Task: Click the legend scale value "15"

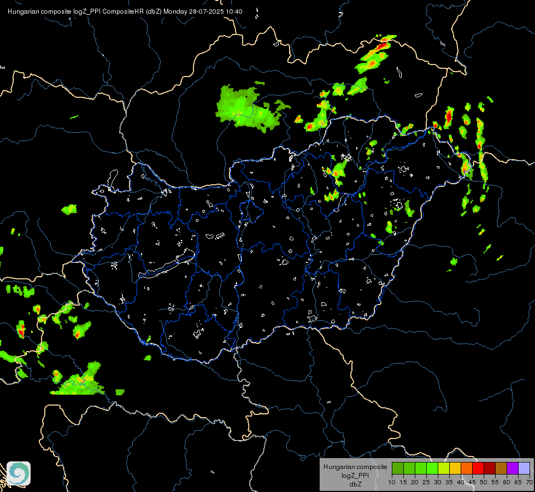Action: click(x=403, y=483)
